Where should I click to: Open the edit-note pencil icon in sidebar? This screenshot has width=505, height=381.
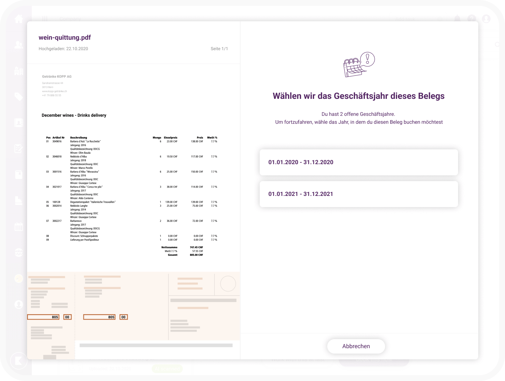(19, 149)
